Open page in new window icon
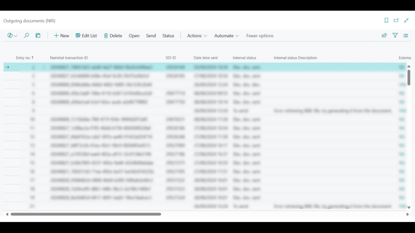415x233 pixels. (396, 21)
